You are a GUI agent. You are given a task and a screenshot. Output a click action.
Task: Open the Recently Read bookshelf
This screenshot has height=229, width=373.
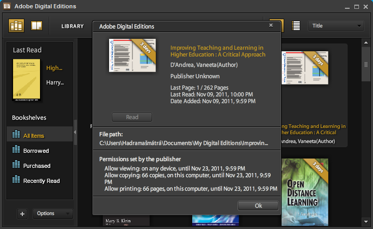(x=42, y=181)
